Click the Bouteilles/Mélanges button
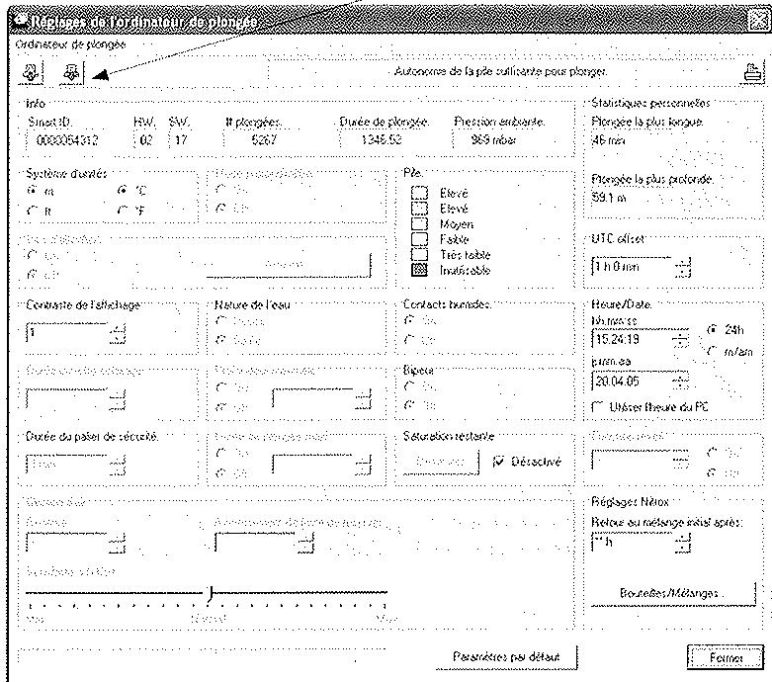This screenshot has height=682, width=772. (672, 593)
